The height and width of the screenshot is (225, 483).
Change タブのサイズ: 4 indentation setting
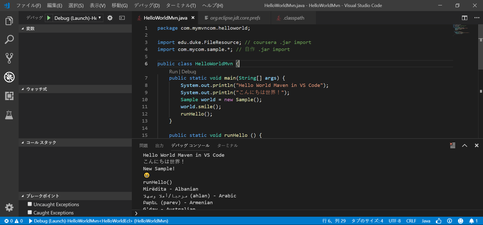click(x=367, y=221)
